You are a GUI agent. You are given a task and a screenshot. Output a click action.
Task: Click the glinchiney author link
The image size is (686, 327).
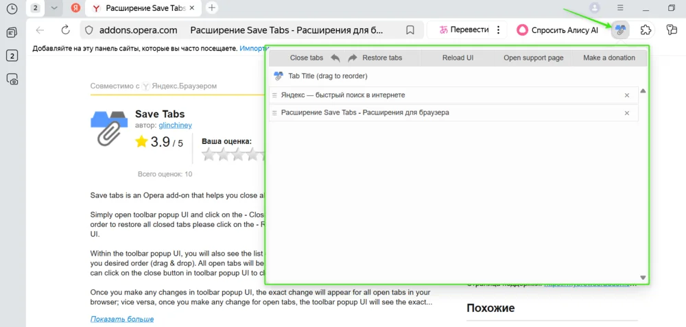(175, 125)
